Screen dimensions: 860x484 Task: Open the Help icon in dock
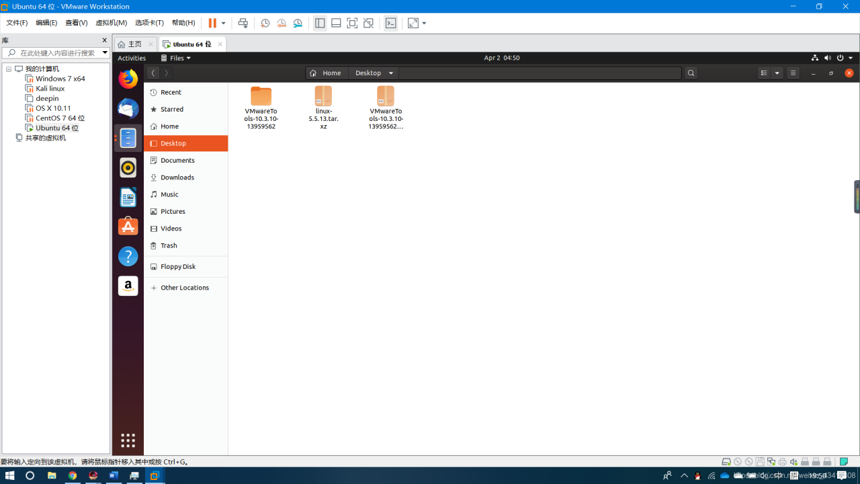click(128, 256)
